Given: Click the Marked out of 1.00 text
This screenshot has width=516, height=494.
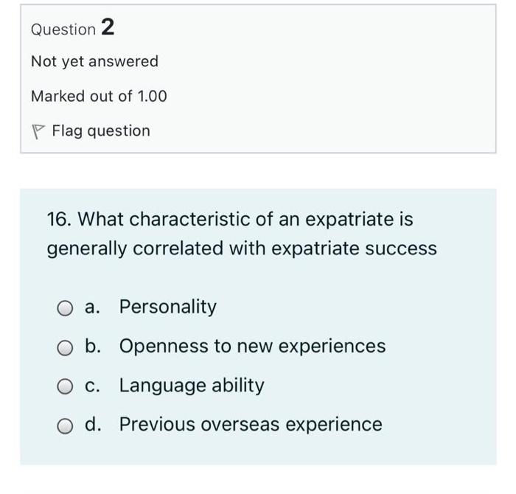Looking at the screenshot, I should (99, 96).
